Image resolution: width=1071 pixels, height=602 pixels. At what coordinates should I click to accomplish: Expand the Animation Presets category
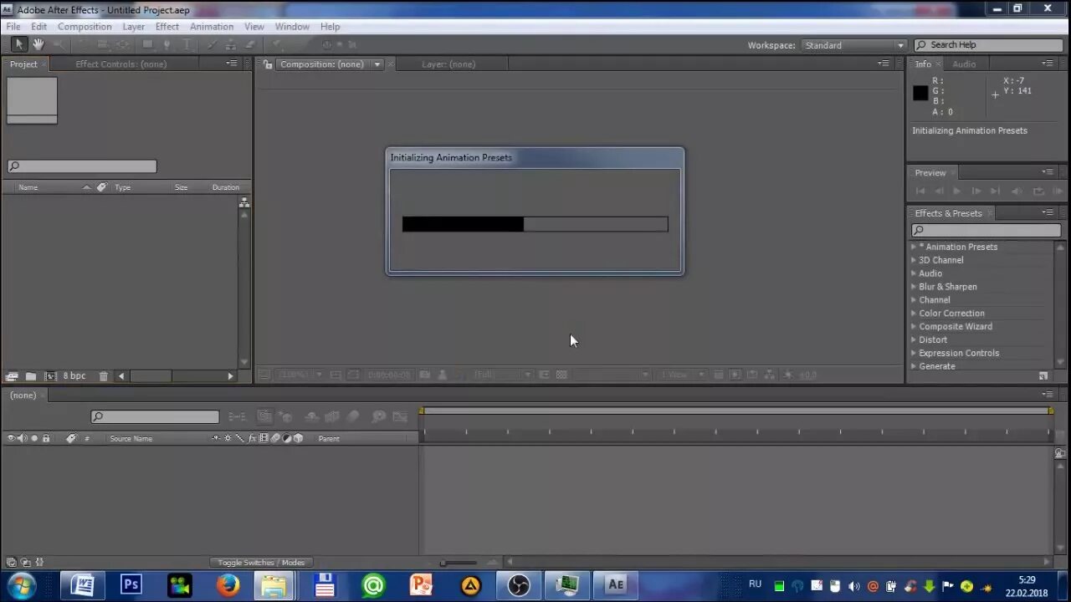(914, 247)
